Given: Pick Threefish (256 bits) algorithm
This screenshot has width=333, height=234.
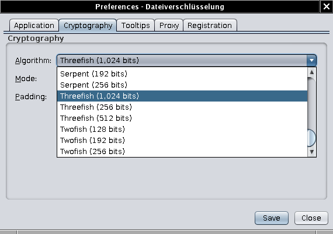Looking at the screenshot, I should [182, 107].
